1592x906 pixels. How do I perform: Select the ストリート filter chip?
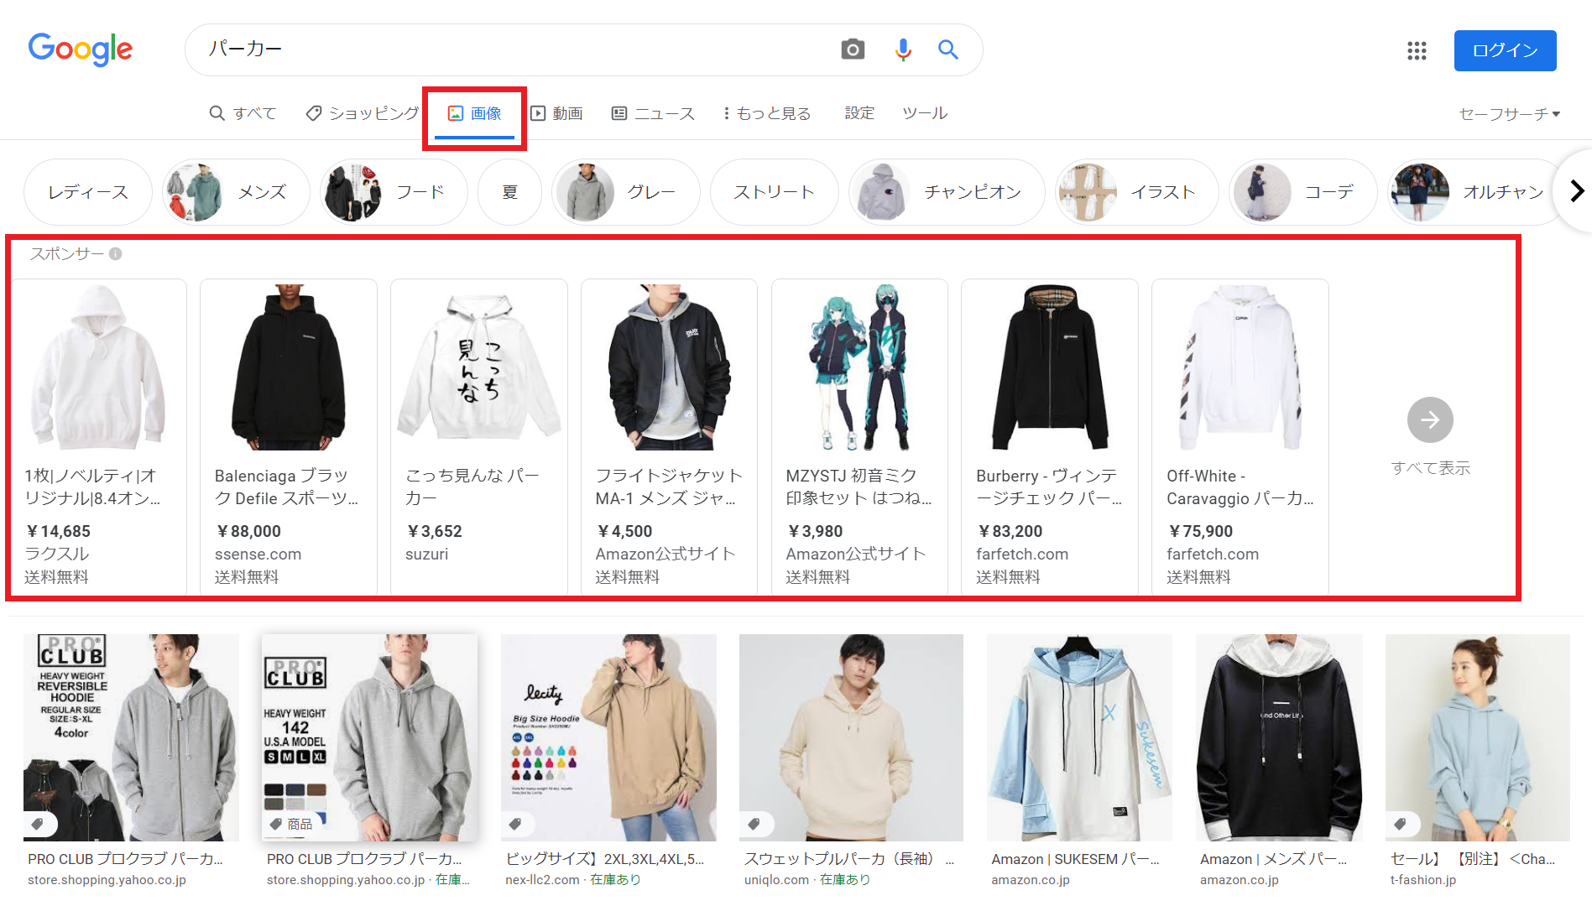[x=775, y=192]
